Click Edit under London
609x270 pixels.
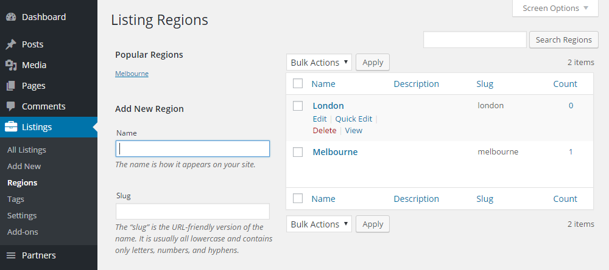pos(320,119)
